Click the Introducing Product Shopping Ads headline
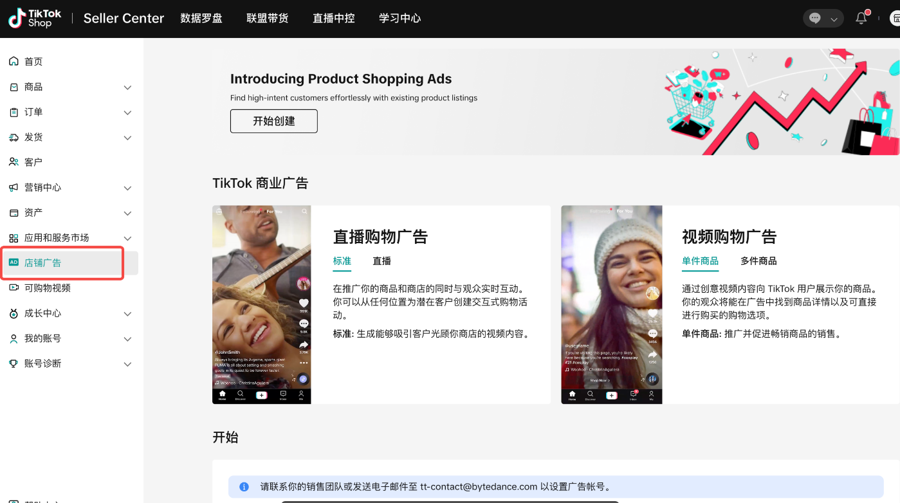 [x=341, y=79]
